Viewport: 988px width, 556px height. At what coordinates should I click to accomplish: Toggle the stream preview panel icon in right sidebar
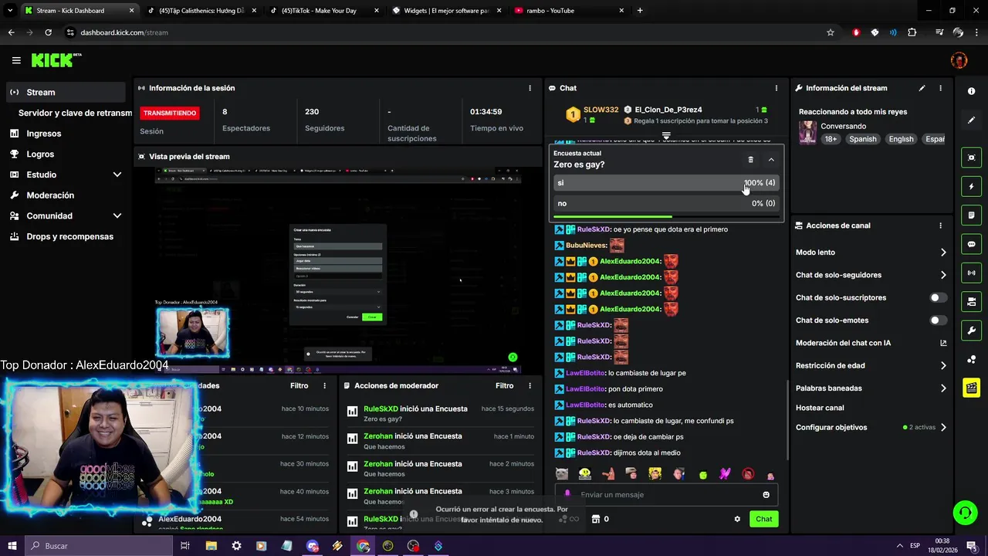(971, 158)
